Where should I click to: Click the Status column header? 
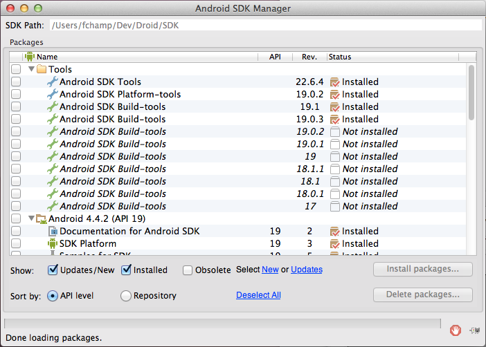(393, 57)
